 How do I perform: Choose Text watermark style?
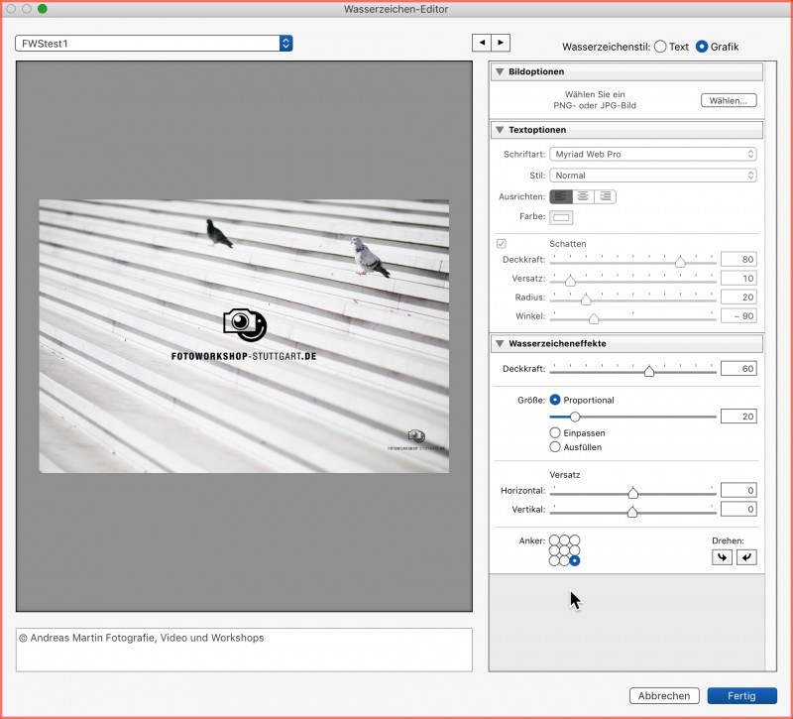point(660,47)
